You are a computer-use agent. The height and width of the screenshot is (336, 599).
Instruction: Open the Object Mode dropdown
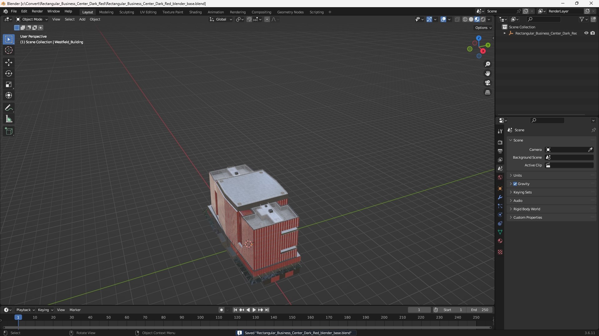click(x=32, y=19)
